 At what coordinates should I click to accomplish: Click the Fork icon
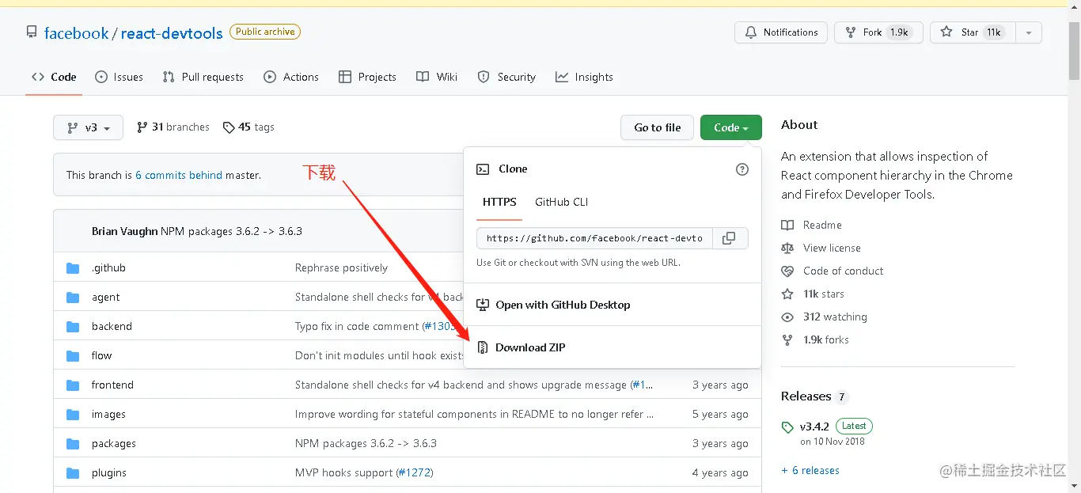point(851,32)
